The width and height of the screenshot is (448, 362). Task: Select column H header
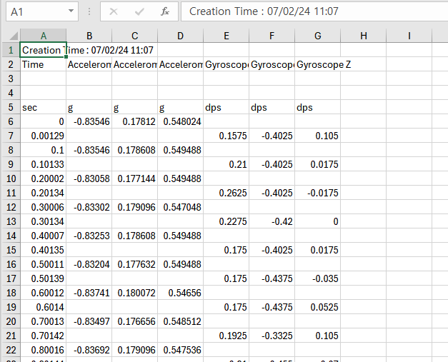click(364, 36)
